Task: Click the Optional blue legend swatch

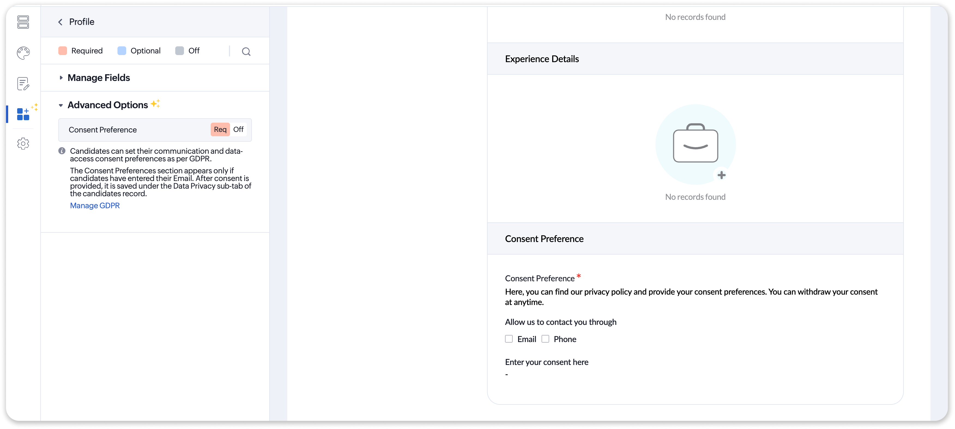Action: (122, 51)
